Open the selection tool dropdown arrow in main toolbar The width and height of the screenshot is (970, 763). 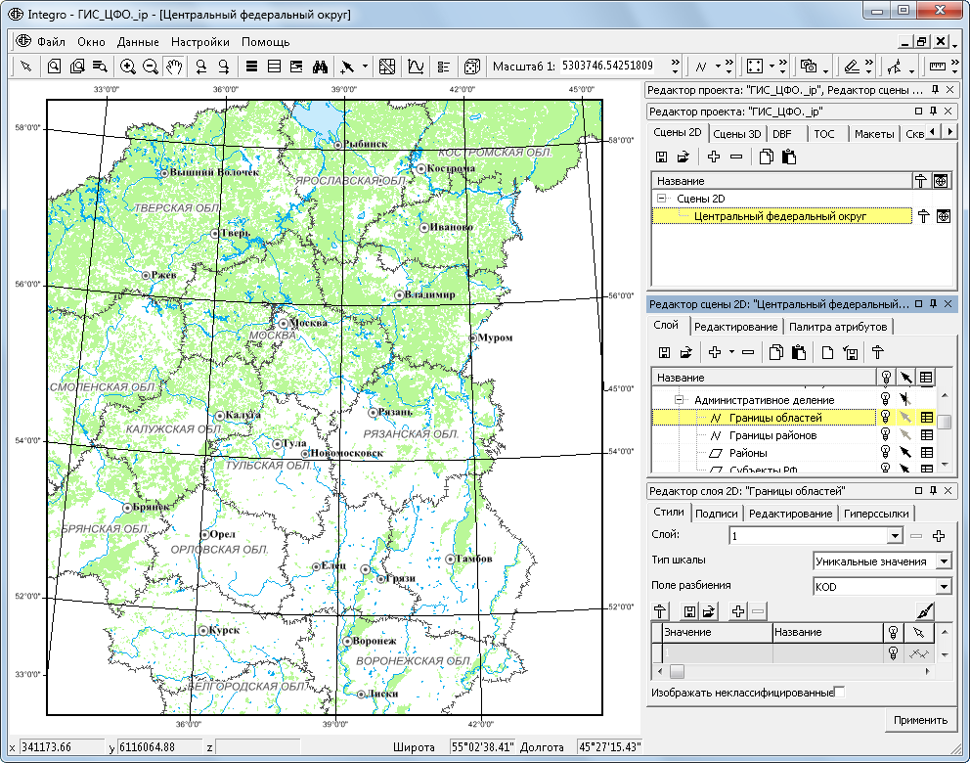(365, 67)
